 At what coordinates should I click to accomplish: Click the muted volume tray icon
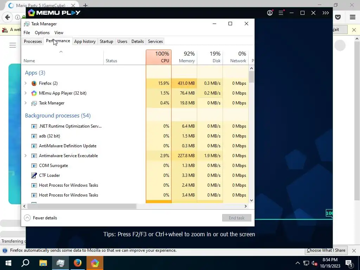315,263
